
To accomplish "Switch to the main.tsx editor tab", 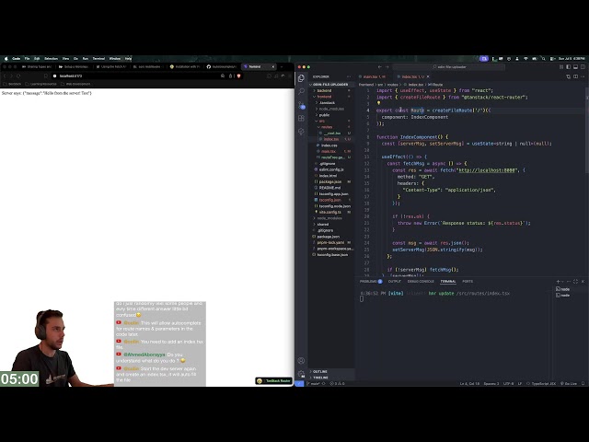I will coord(373,76).
